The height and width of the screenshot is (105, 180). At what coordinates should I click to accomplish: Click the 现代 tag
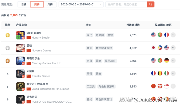pyautogui.click(x=89, y=35)
